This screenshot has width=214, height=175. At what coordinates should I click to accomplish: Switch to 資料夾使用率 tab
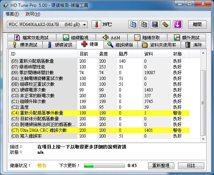point(159,45)
